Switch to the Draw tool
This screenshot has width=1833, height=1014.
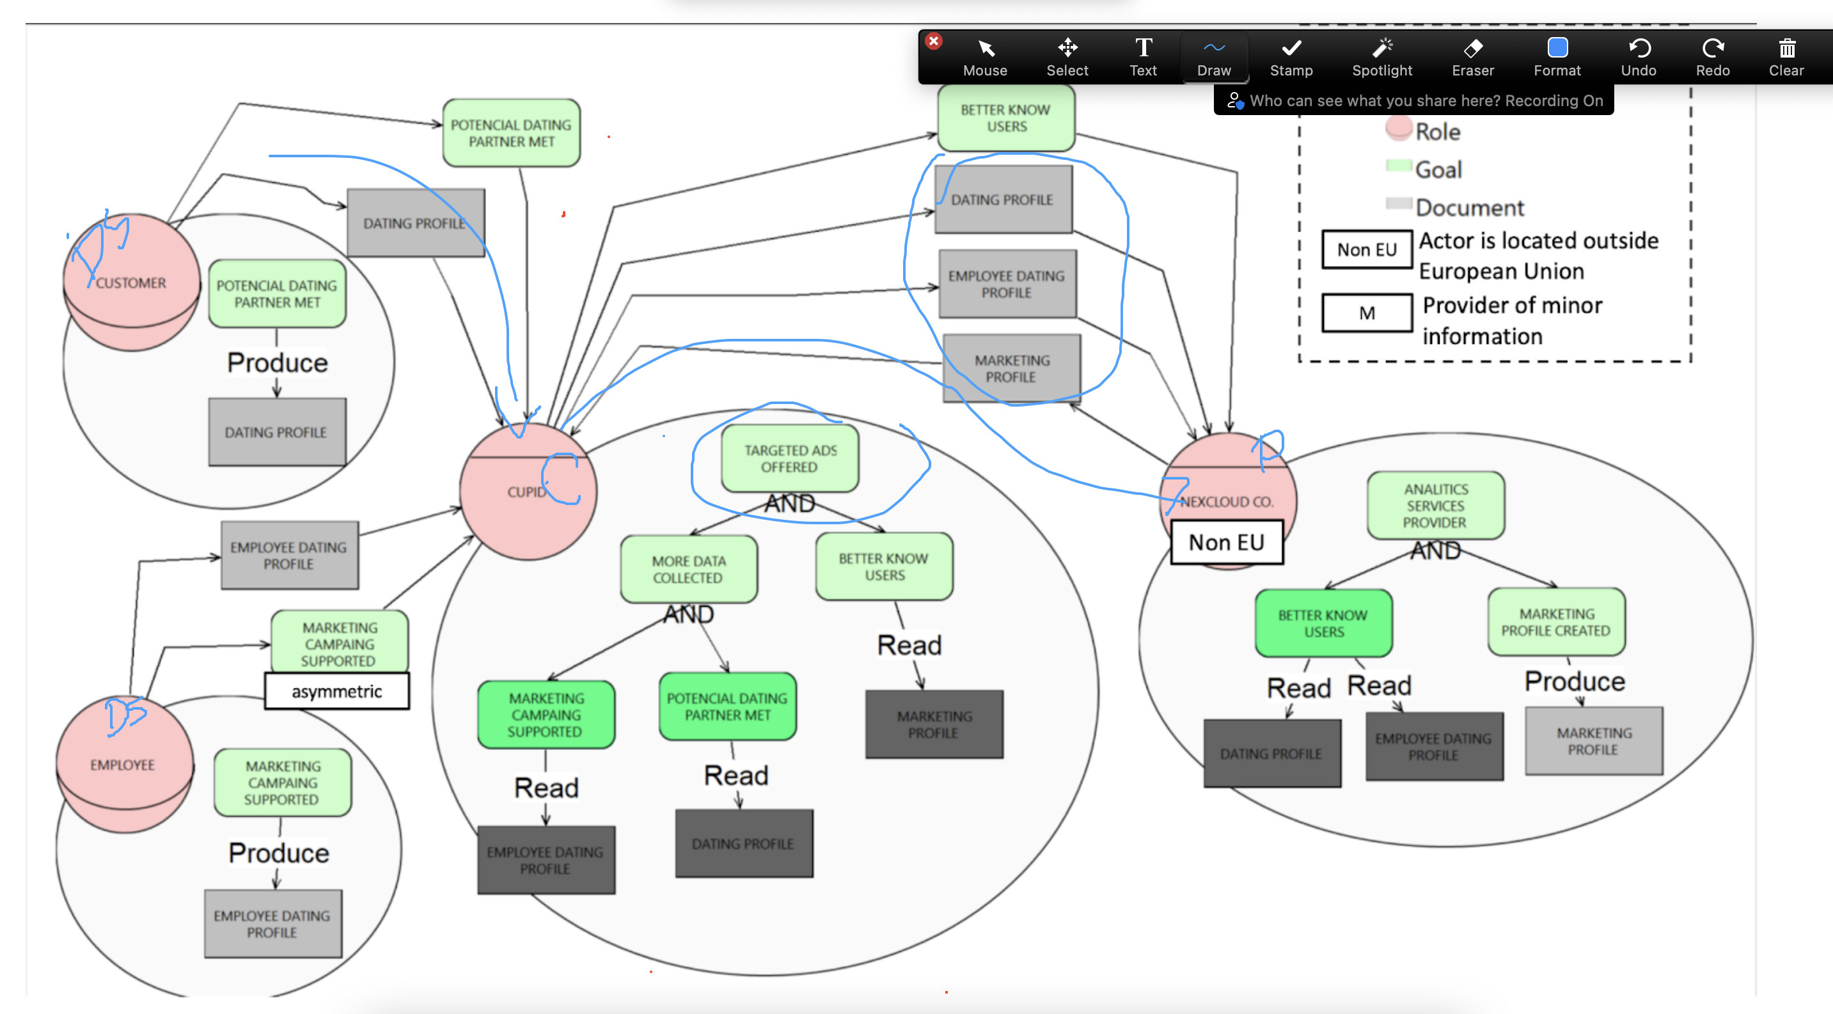point(1213,57)
